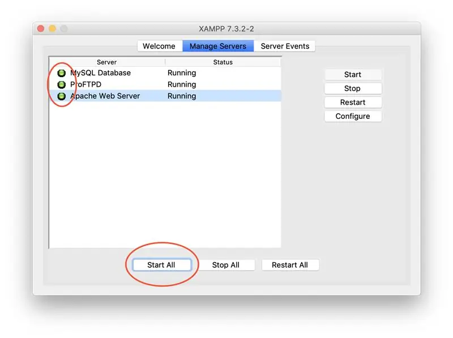The height and width of the screenshot is (338, 453).
Task: Click the Status column header
Action: pos(223,62)
